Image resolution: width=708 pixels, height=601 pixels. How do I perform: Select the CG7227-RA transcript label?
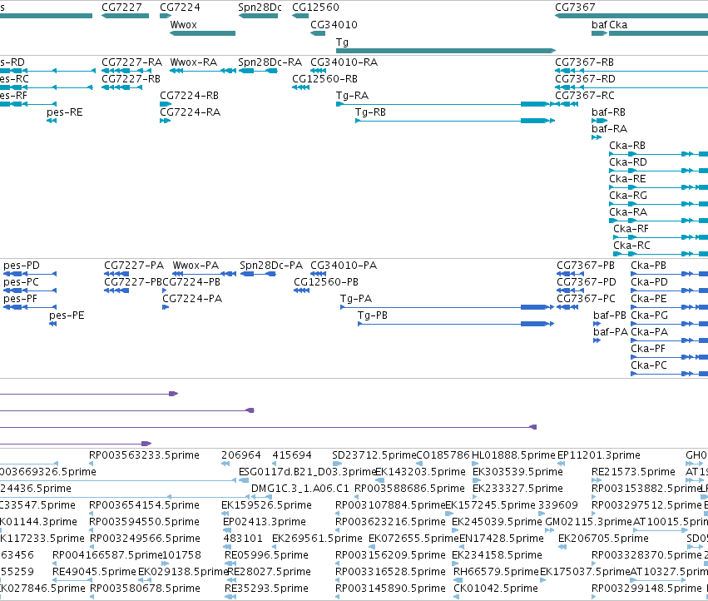tap(131, 62)
